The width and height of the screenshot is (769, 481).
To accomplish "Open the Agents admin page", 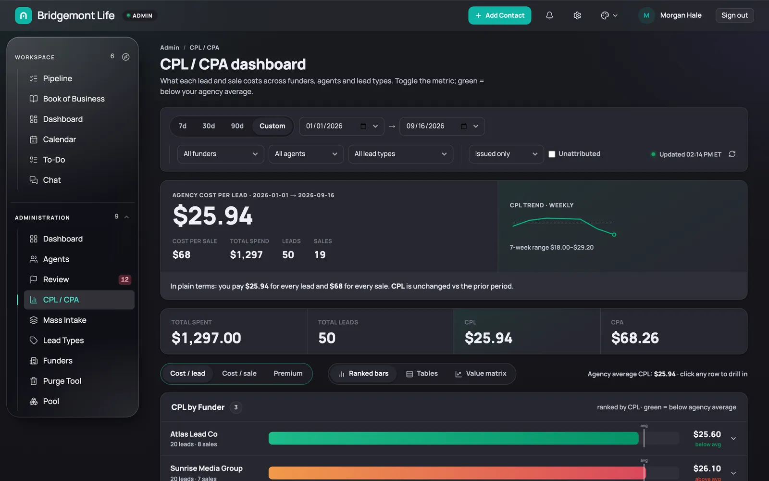I will (x=79, y=259).
